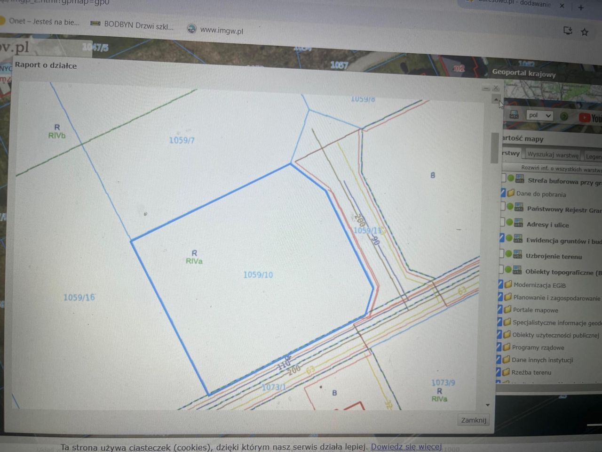The height and width of the screenshot is (452, 602).
Task: Click the WMS icon of Ewidencja gruntów layer
Action: pyautogui.click(x=518, y=239)
